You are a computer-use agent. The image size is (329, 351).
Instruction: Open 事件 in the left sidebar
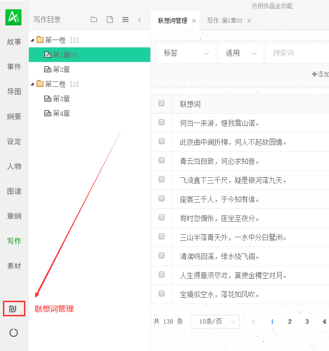14,66
